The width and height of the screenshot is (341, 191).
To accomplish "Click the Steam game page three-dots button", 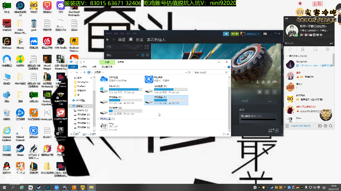I will 270,101.
